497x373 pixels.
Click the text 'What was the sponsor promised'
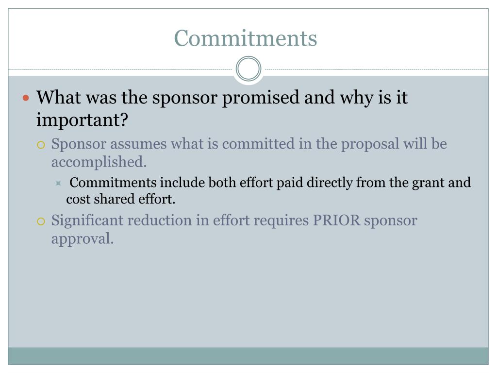[x=167, y=97]
